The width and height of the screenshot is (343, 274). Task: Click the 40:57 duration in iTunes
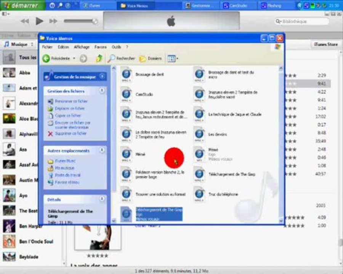[x=321, y=174]
